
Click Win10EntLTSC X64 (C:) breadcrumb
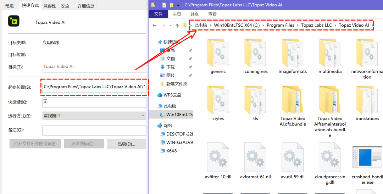[x=237, y=25]
